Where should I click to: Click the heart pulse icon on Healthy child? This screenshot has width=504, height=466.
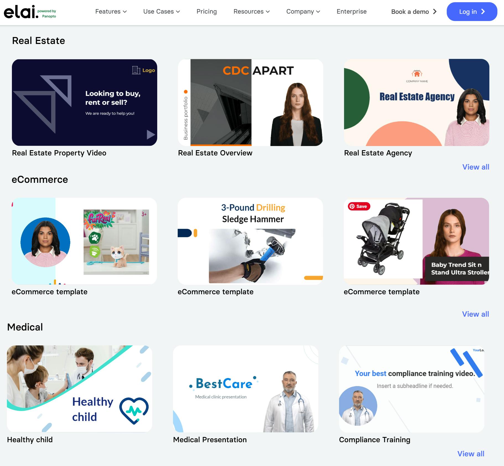point(134,411)
